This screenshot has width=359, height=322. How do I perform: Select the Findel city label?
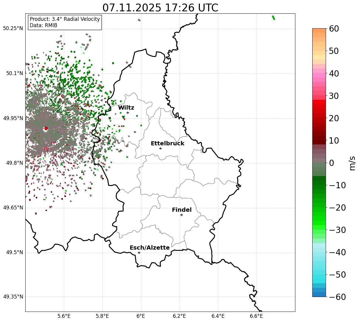click(182, 210)
